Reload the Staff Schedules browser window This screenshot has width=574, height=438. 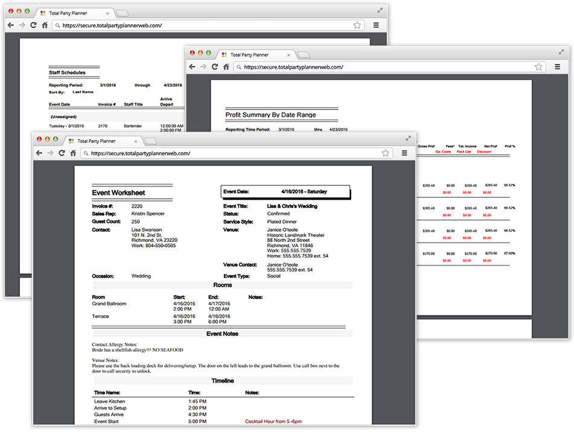click(x=33, y=25)
